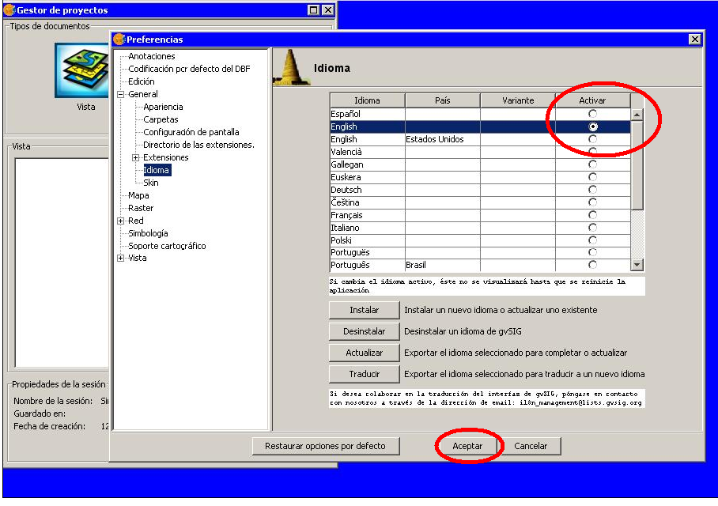Select the Gallegan language row
Image resolution: width=718 pixels, height=506 pixels.
(480, 164)
